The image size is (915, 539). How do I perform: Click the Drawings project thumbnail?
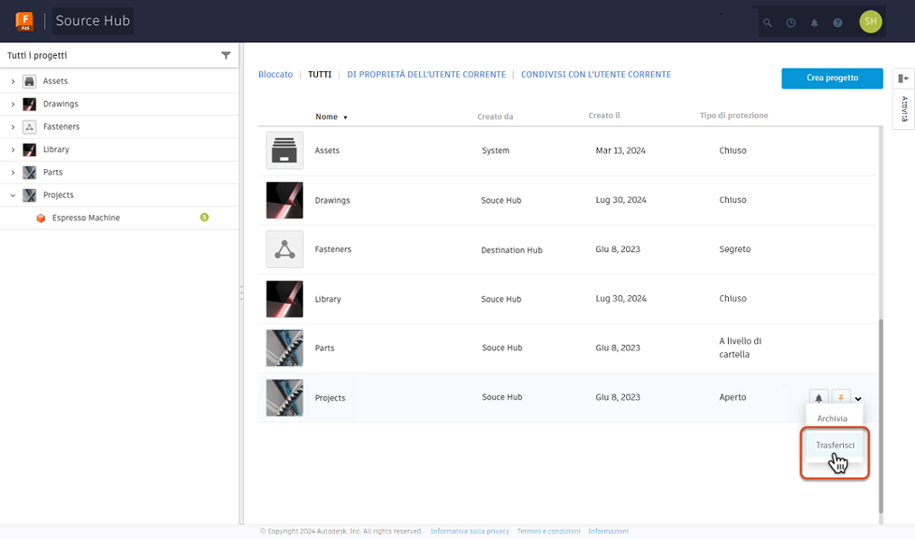pyautogui.click(x=284, y=200)
